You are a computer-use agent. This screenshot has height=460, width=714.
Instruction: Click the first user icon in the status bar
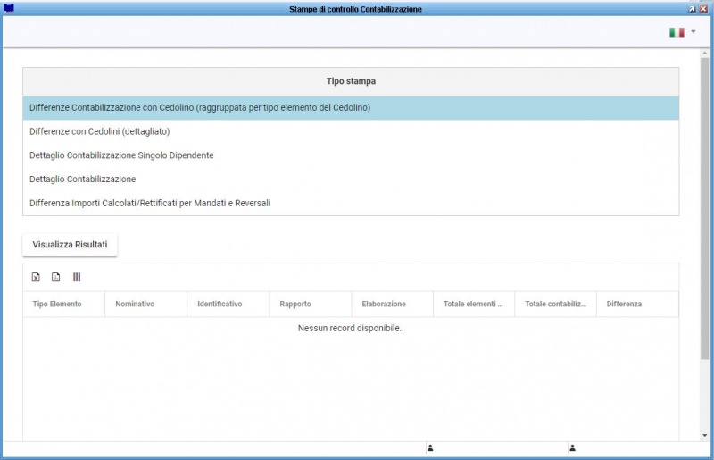point(430,448)
